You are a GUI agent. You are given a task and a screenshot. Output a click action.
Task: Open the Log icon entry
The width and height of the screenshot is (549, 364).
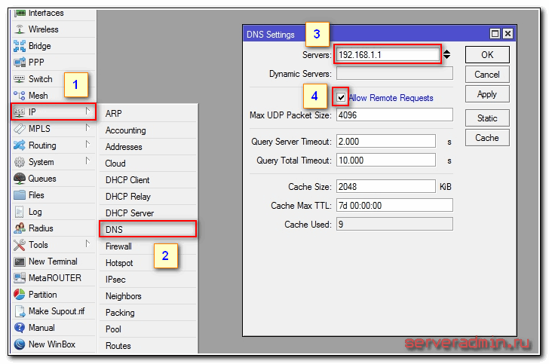(20, 212)
